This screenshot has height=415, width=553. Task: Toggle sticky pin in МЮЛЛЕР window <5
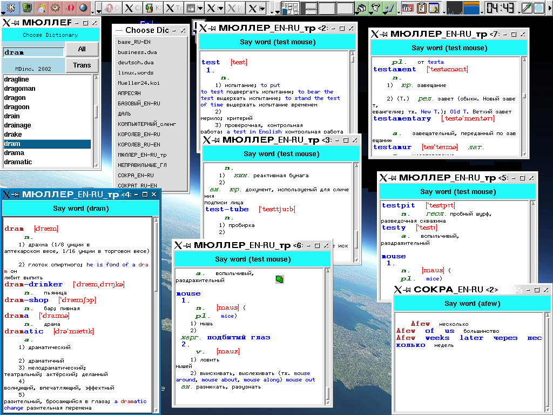(393, 178)
